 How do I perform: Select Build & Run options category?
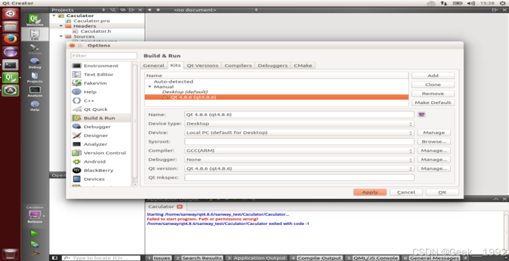(x=101, y=118)
